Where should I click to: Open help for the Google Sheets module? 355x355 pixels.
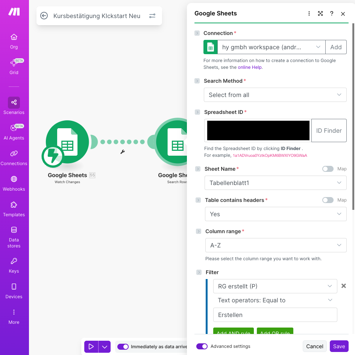click(332, 14)
